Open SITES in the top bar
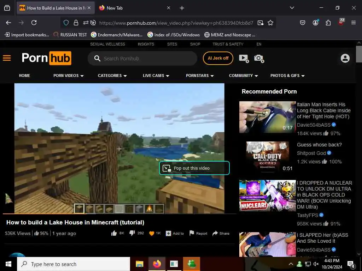 click(x=172, y=44)
